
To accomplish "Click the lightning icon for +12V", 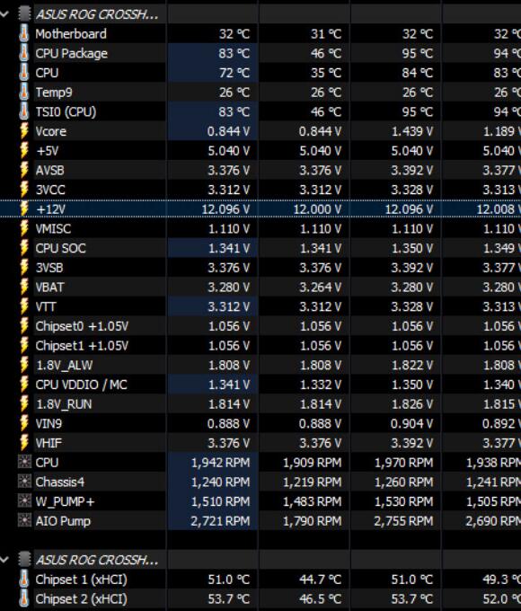I will pos(24,208).
